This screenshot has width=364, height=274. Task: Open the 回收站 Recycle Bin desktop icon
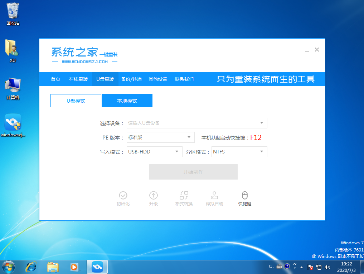[13, 14]
